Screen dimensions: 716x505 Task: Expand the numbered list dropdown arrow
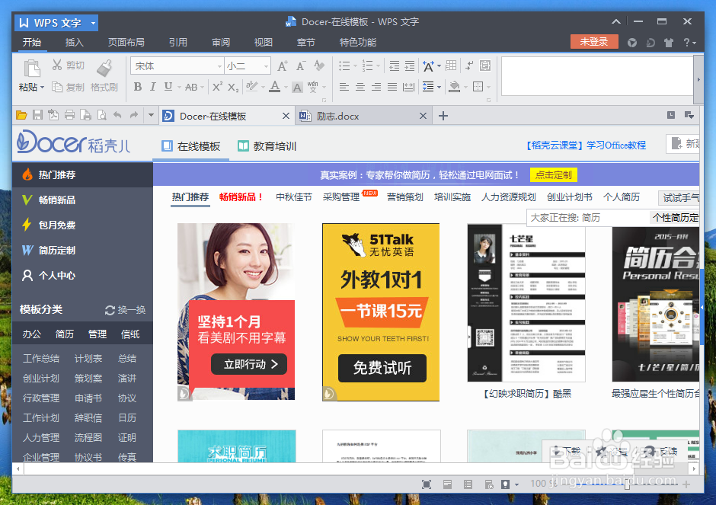point(379,66)
